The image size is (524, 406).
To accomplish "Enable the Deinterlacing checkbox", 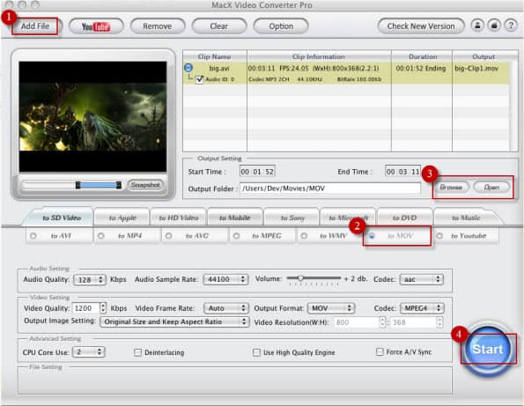I will [137, 352].
